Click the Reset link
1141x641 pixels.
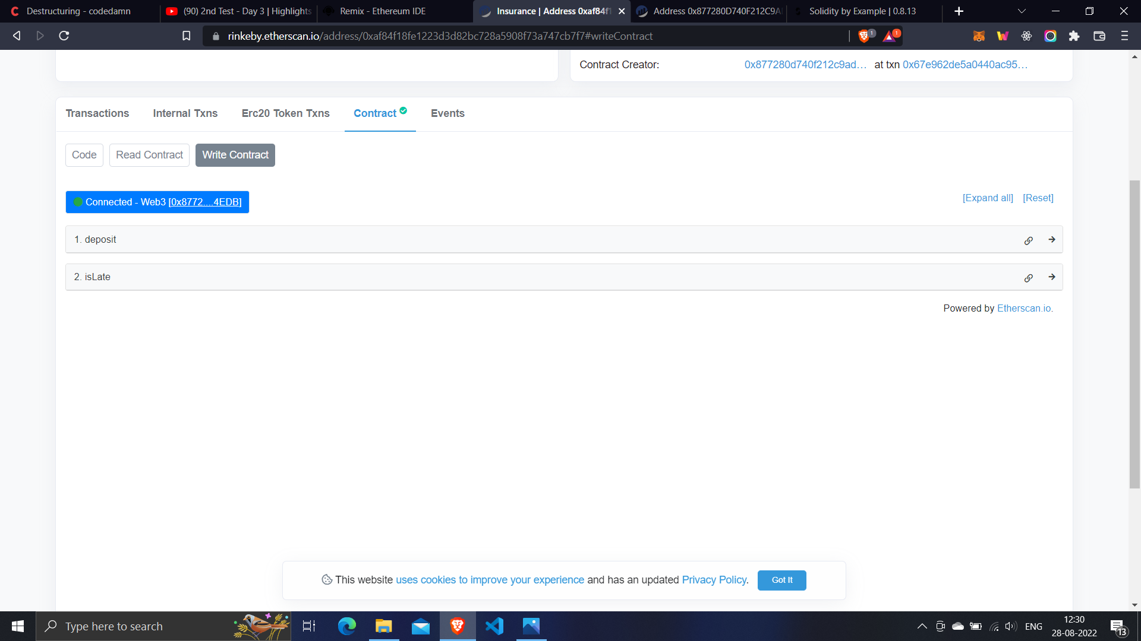(x=1038, y=198)
